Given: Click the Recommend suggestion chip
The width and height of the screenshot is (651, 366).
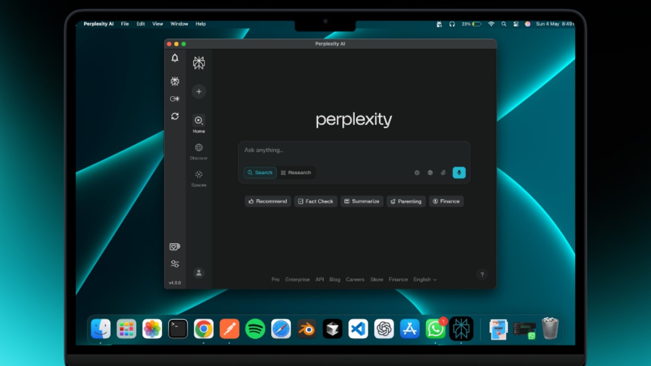Looking at the screenshot, I should click(268, 201).
